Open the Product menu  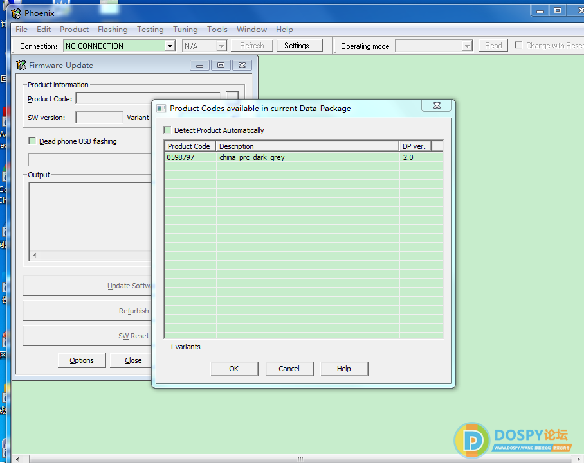[74, 30]
